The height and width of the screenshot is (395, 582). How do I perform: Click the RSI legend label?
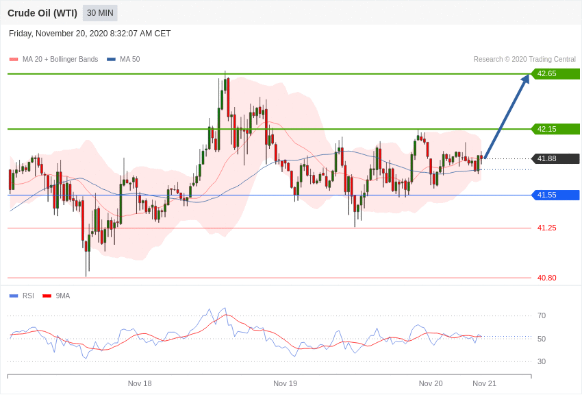click(28, 296)
